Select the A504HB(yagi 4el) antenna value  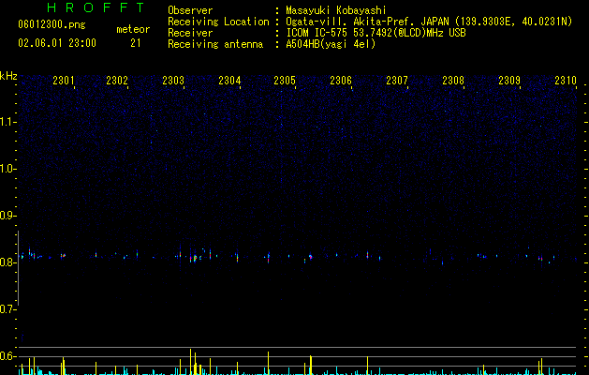point(331,44)
